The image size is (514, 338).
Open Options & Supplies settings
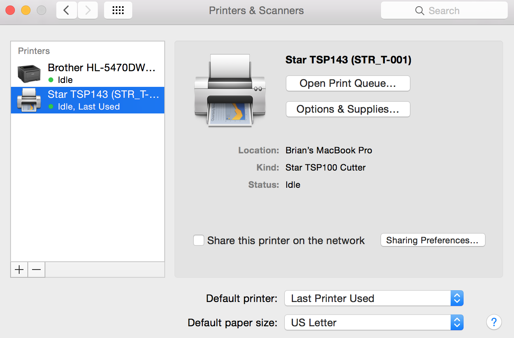click(347, 109)
